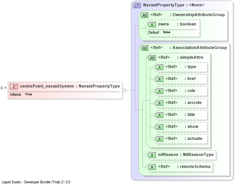Screen dimensions: 235x184
Task: Click the A icon of show attribute
Action: (159, 127)
